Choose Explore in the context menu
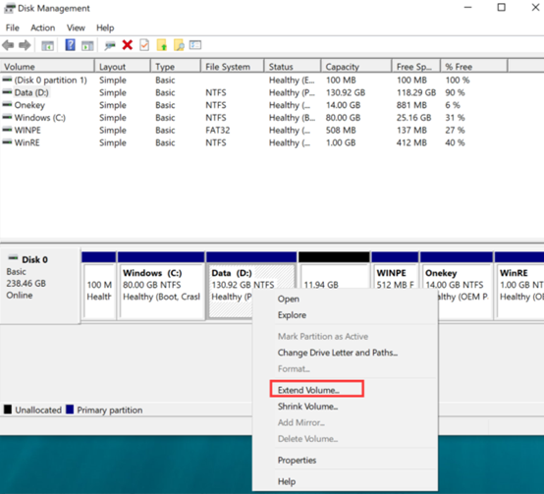 click(x=292, y=315)
